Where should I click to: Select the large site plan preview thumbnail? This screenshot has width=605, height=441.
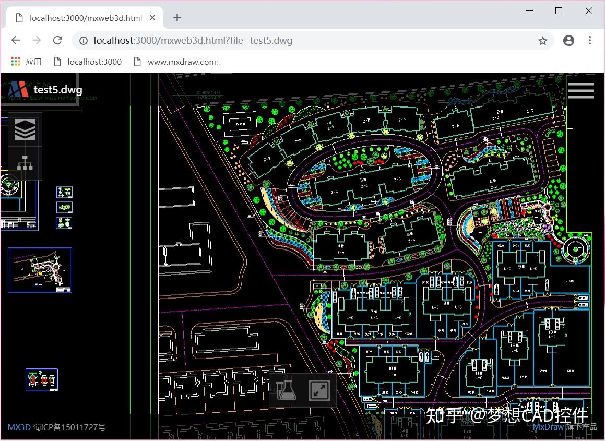(x=40, y=269)
